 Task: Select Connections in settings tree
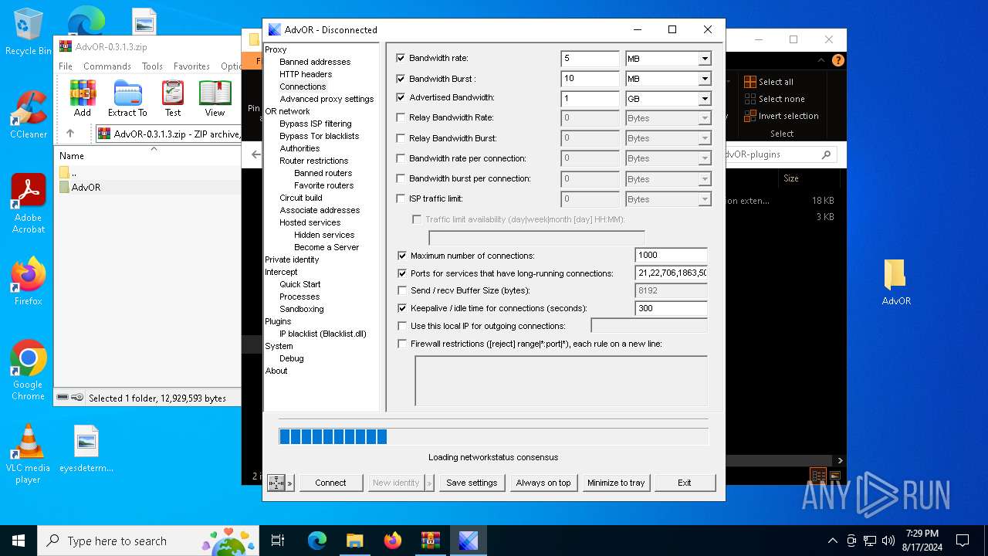pyautogui.click(x=303, y=86)
